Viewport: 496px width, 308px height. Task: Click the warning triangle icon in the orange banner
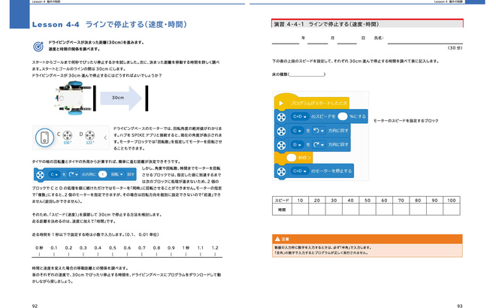(x=277, y=238)
